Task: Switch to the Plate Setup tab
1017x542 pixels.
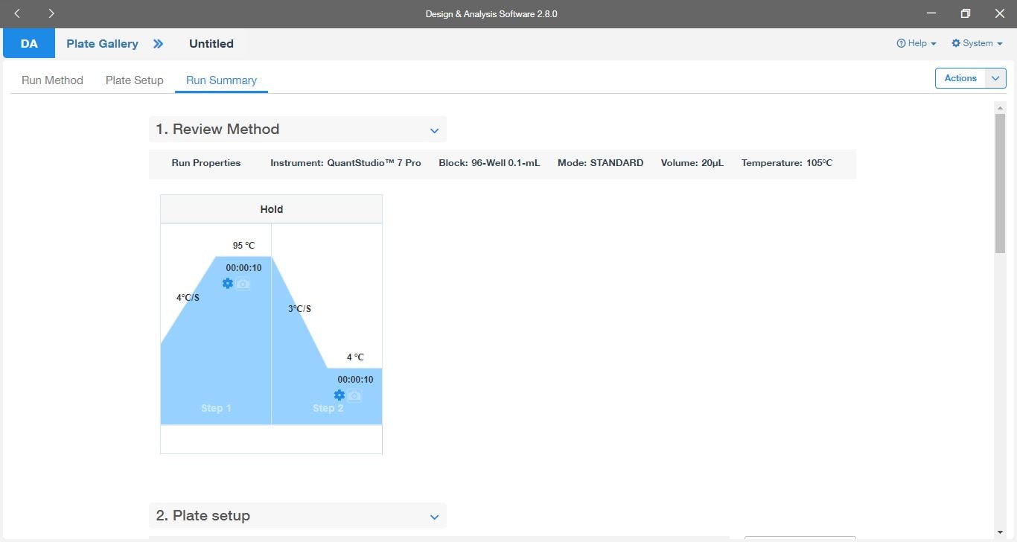Action: pos(134,80)
